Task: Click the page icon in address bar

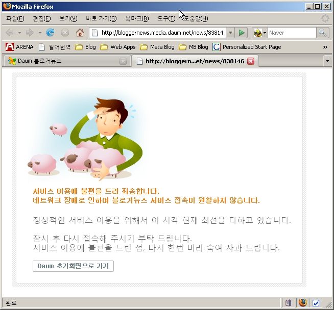Action: click(x=95, y=33)
